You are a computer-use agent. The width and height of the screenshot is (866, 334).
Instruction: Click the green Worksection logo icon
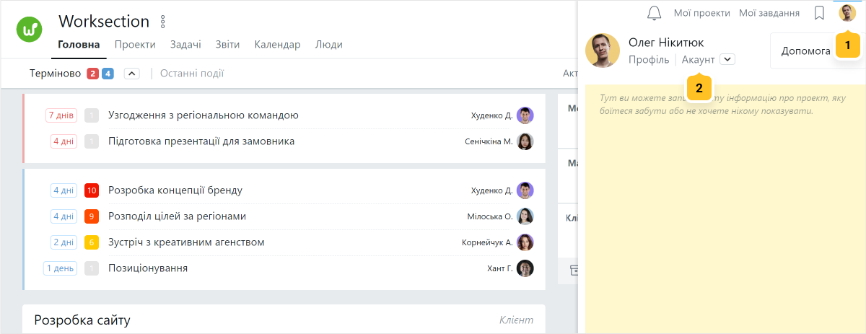[x=30, y=30]
